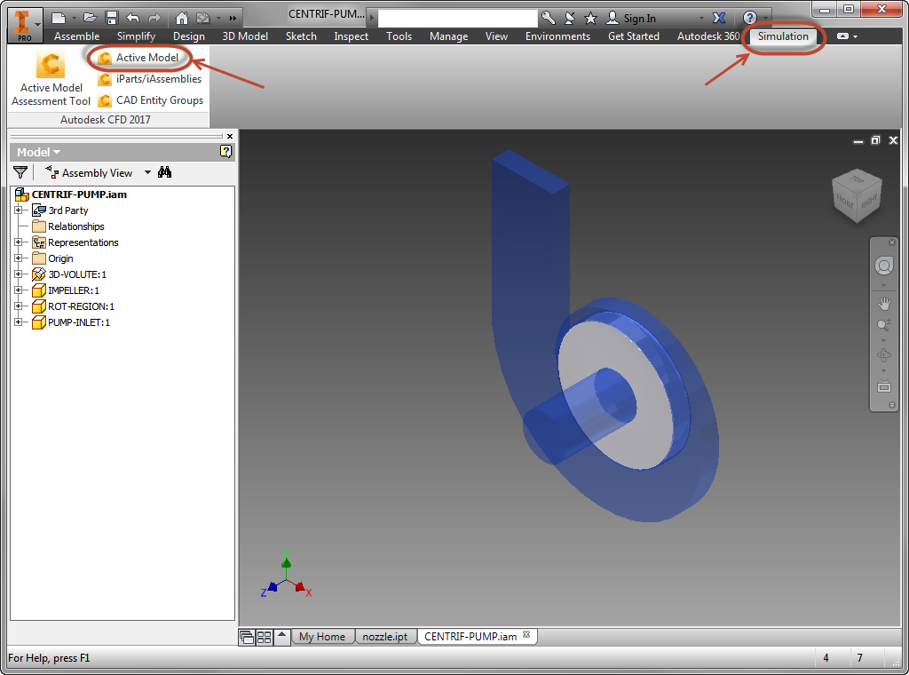Open the Inventor PRO application menu
This screenshot has height=675, width=909.
point(24,26)
